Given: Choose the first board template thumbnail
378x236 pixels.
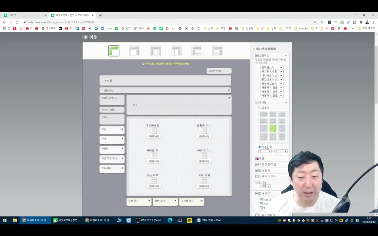Looking at the screenshot, I should point(264,114).
